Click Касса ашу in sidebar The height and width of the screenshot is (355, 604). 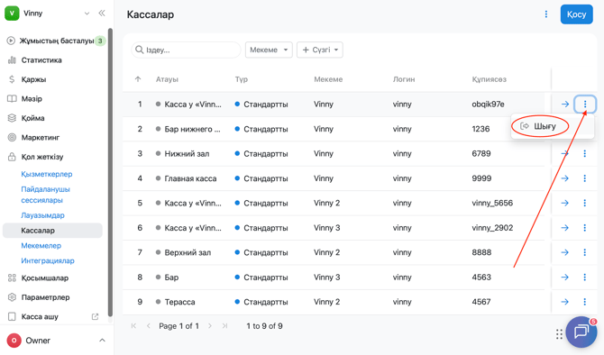point(40,316)
